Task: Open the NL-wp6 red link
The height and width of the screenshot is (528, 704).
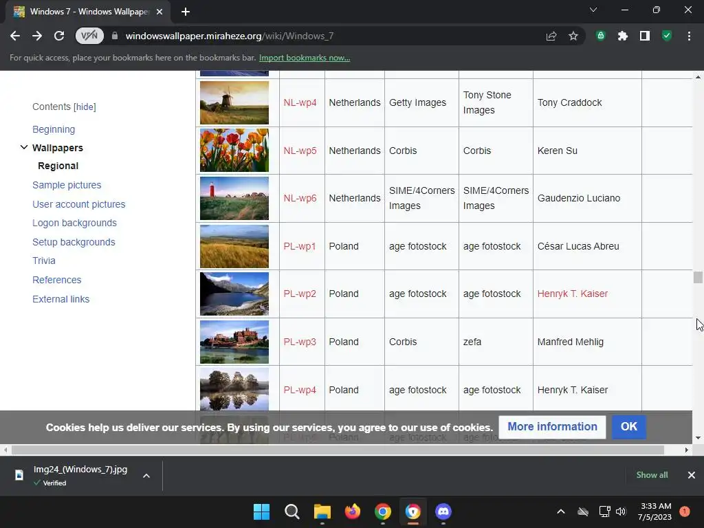Action: click(300, 198)
